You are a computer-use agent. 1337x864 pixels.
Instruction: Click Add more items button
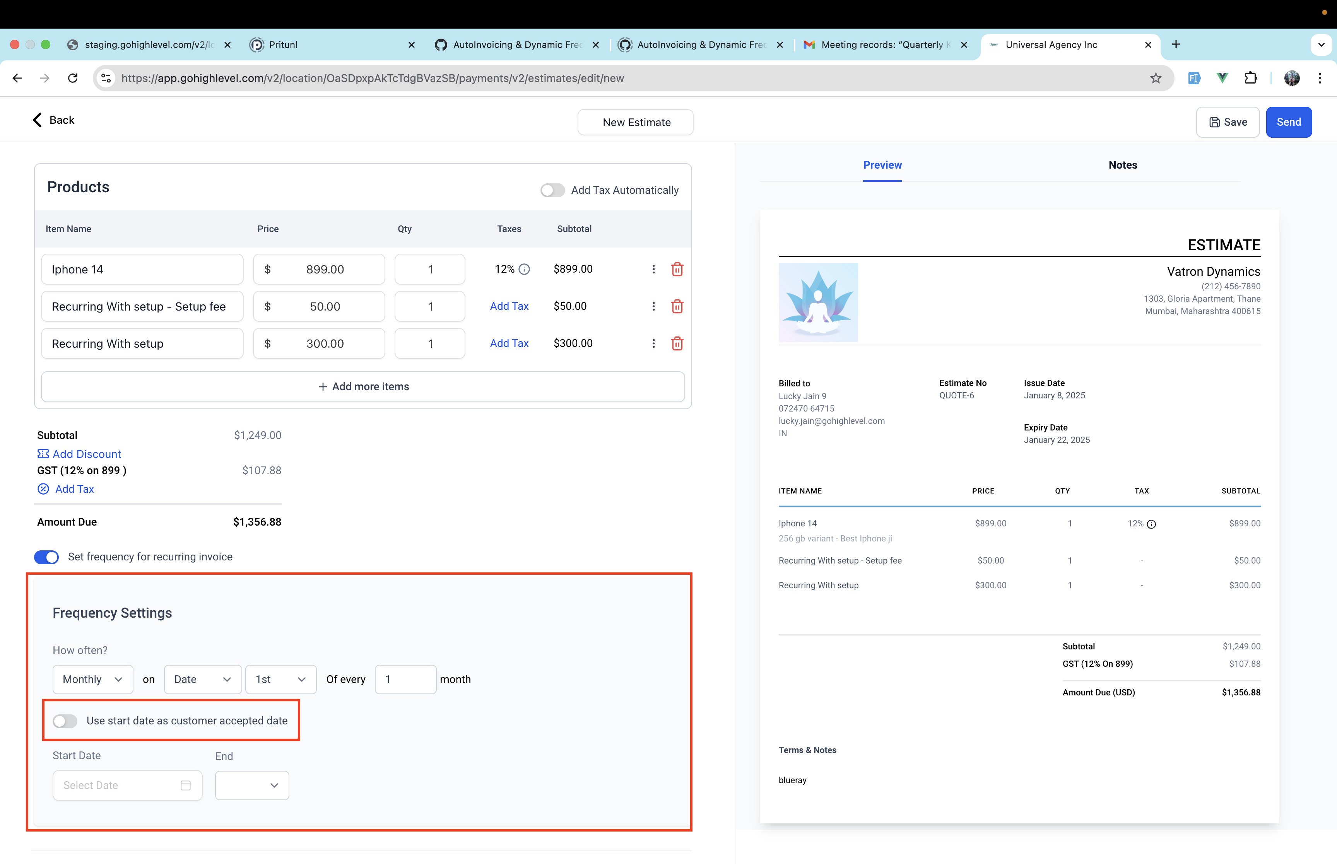pyautogui.click(x=363, y=386)
